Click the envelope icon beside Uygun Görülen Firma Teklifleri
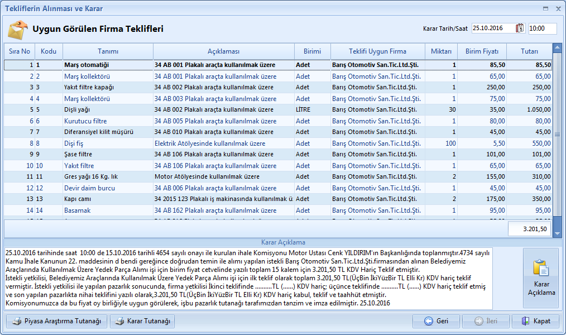Screen dimensions: 566x335 [x=17, y=28]
